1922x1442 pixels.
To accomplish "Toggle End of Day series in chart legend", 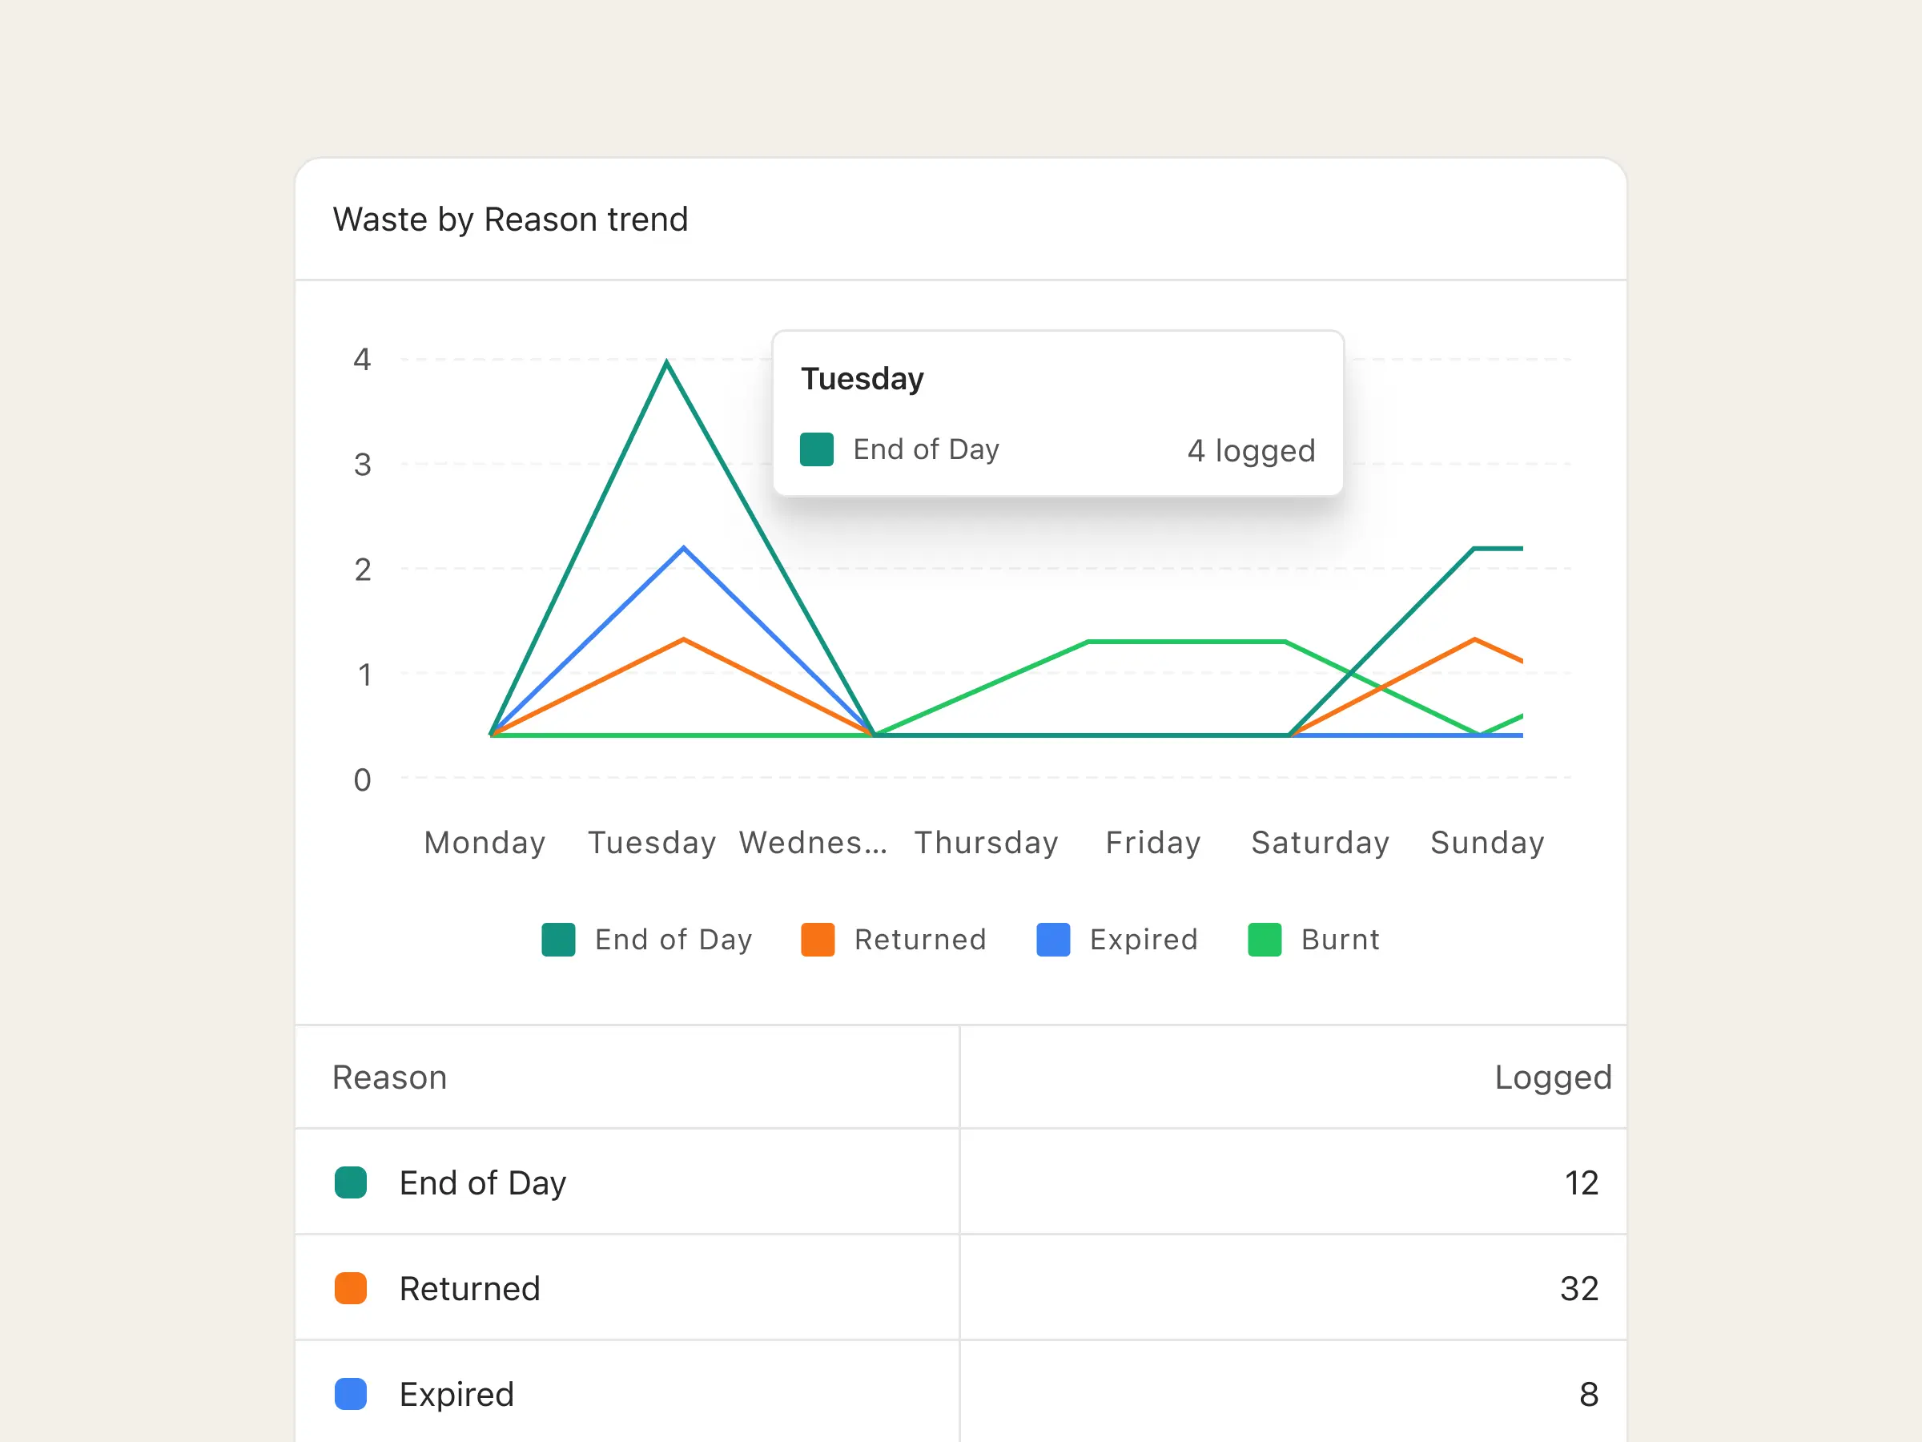I will coord(673,940).
